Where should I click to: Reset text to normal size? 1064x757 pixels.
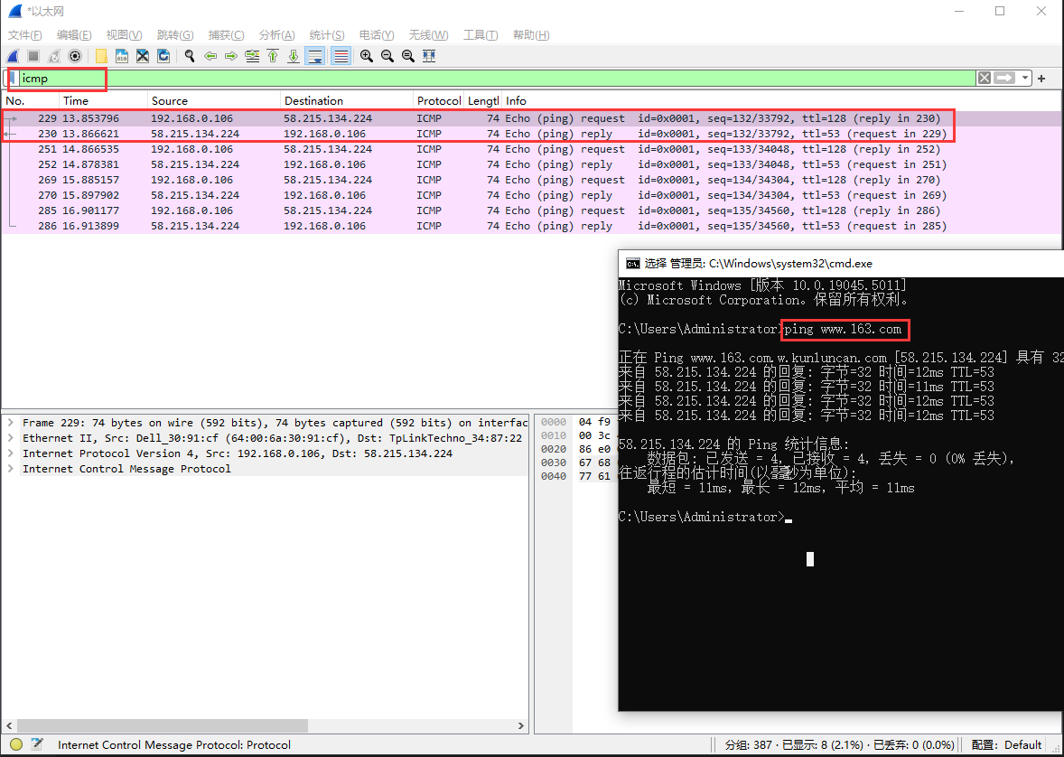(x=408, y=56)
